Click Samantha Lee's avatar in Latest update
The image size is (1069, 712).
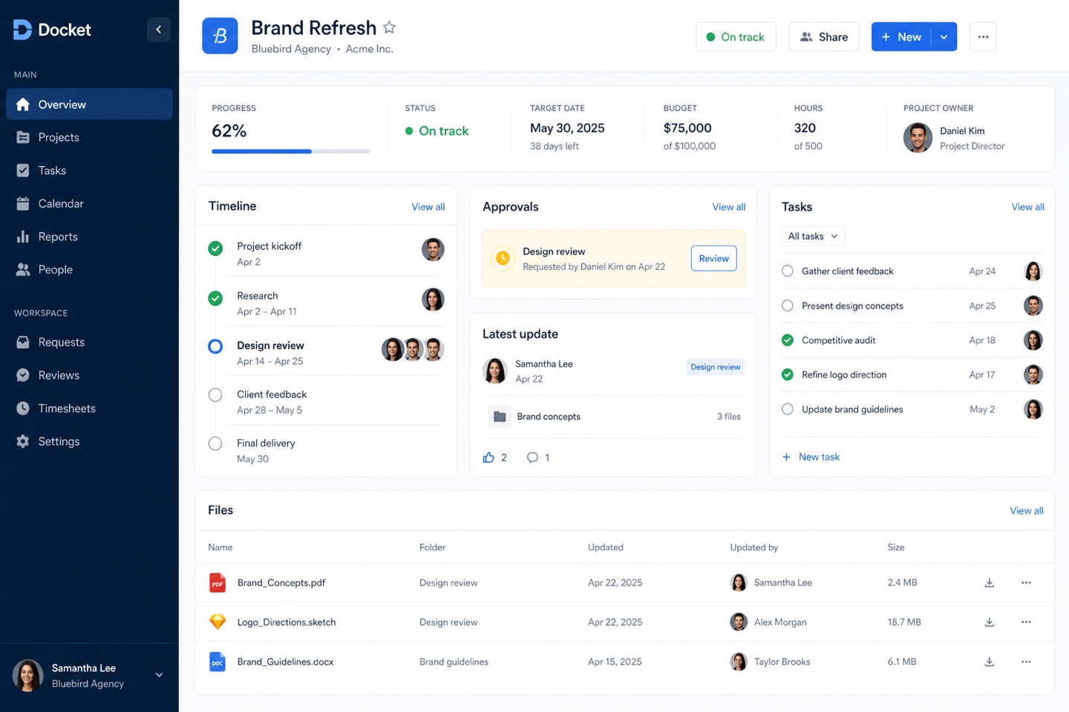click(x=495, y=371)
